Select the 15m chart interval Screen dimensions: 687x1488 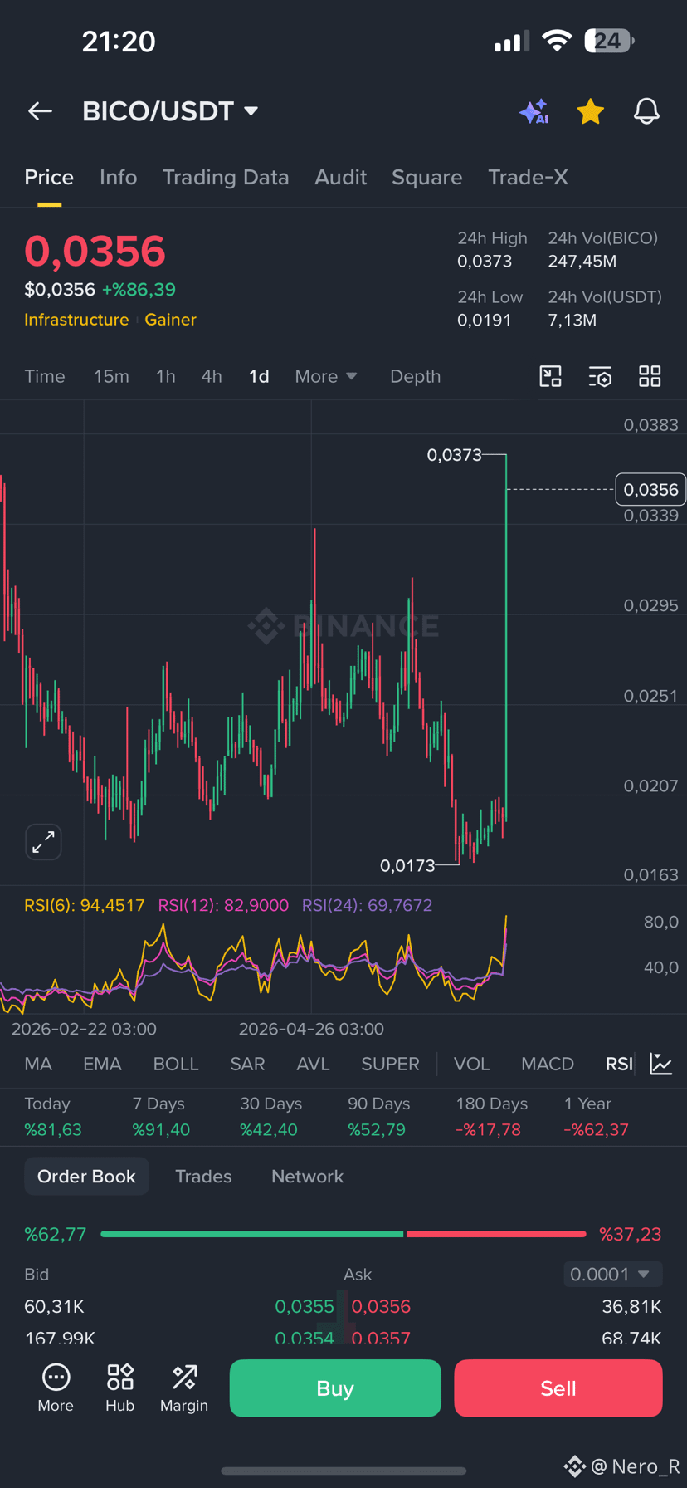tap(111, 376)
